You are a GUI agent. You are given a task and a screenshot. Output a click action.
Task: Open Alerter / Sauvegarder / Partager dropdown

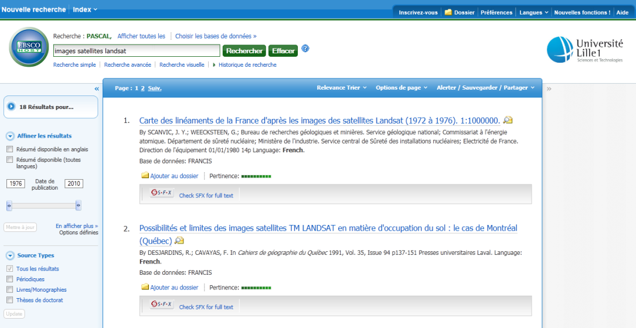[x=485, y=88]
